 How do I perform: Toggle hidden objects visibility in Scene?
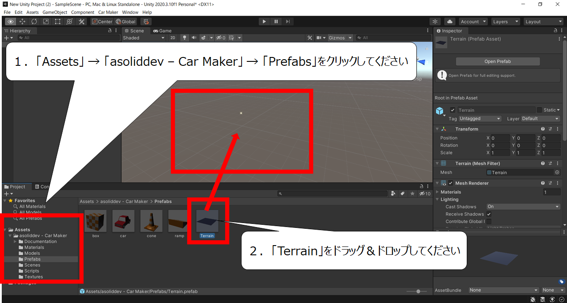220,38
